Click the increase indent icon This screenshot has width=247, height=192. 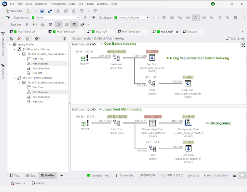[212, 17]
